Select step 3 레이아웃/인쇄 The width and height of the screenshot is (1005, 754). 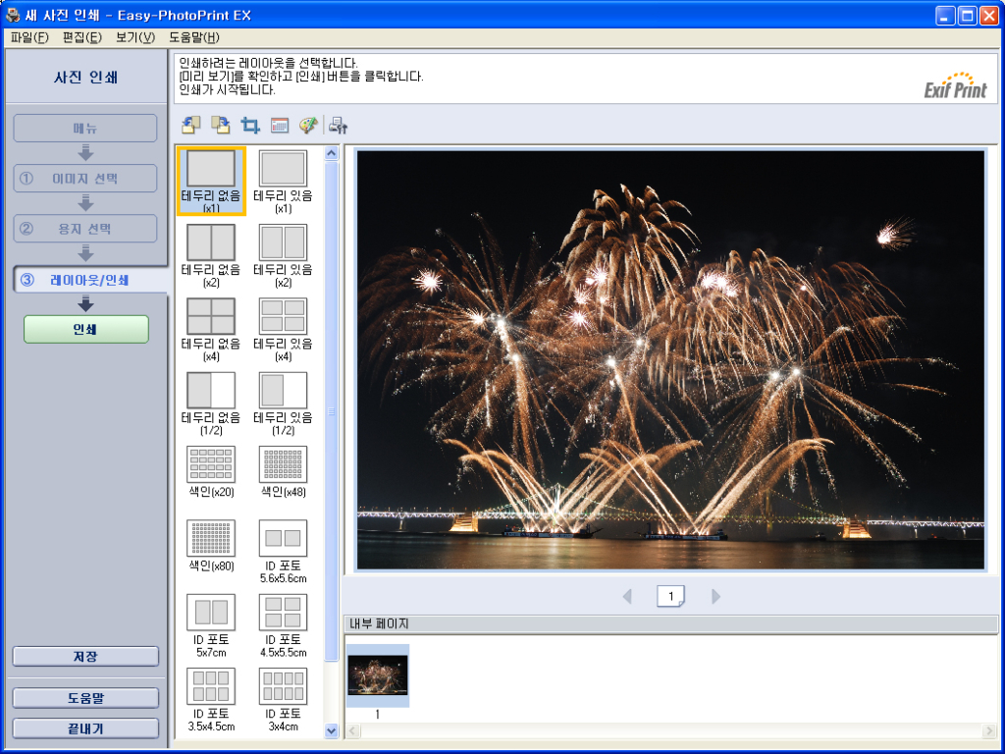tap(89, 280)
